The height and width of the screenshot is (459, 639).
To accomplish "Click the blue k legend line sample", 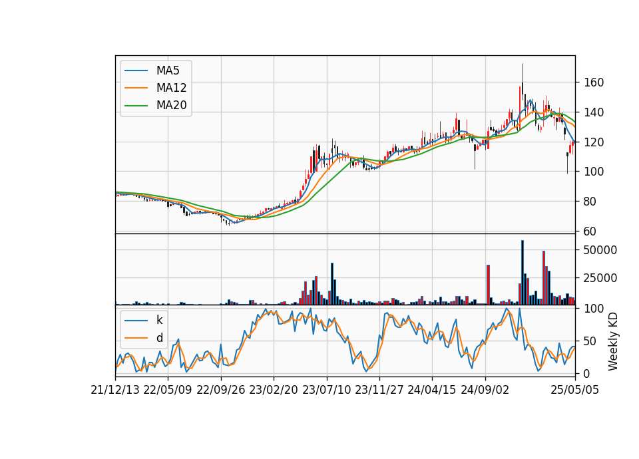I will coord(136,320).
